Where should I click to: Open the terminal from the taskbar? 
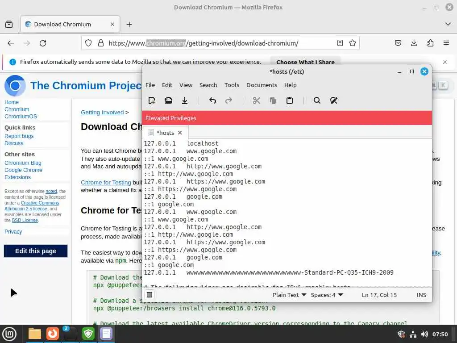(70, 334)
